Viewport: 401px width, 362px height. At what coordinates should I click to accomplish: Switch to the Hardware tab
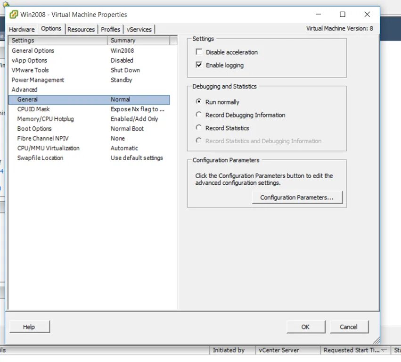click(x=22, y=29)
